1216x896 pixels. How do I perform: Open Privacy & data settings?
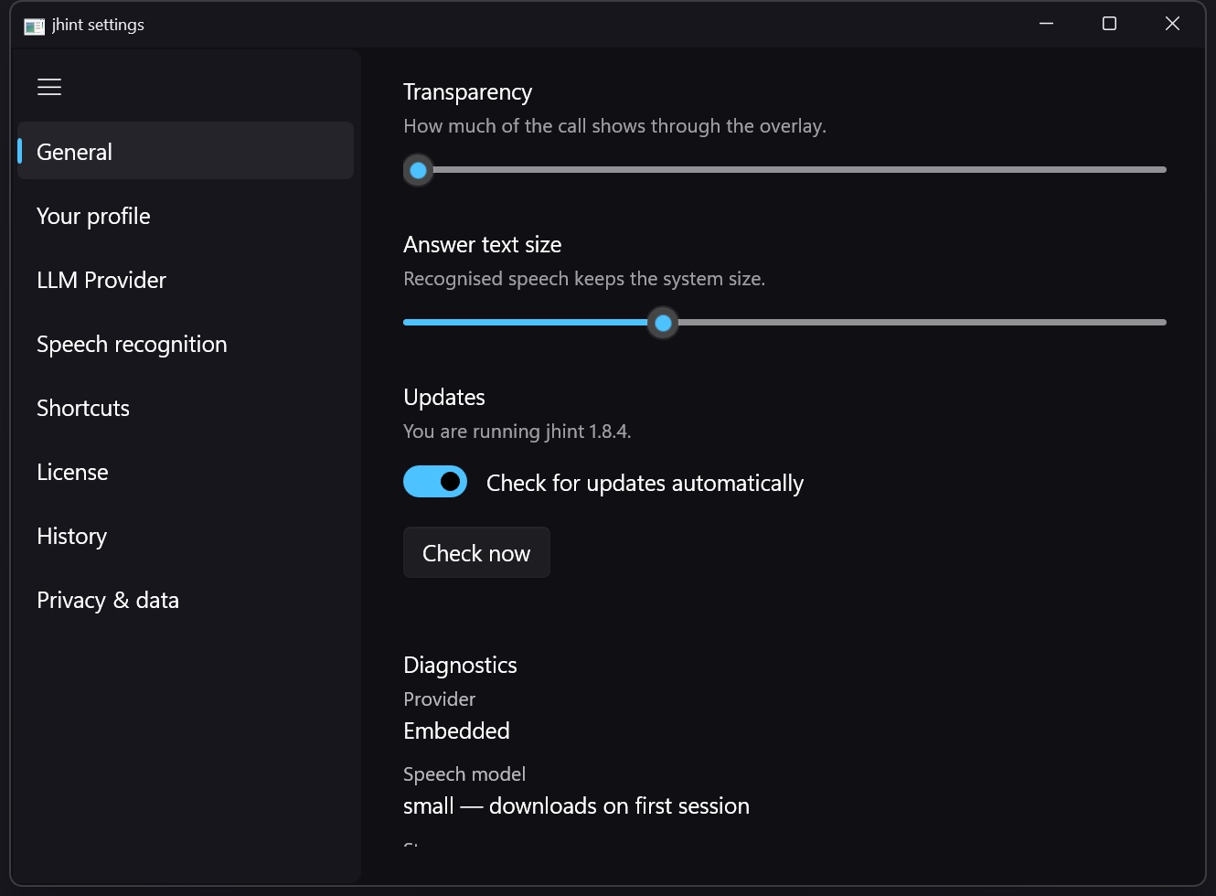(x=186, y=600)
